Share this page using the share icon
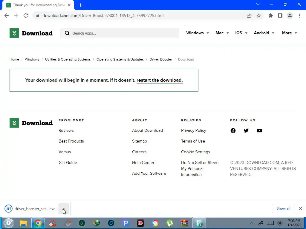The image size is (306, 229). 249,16
